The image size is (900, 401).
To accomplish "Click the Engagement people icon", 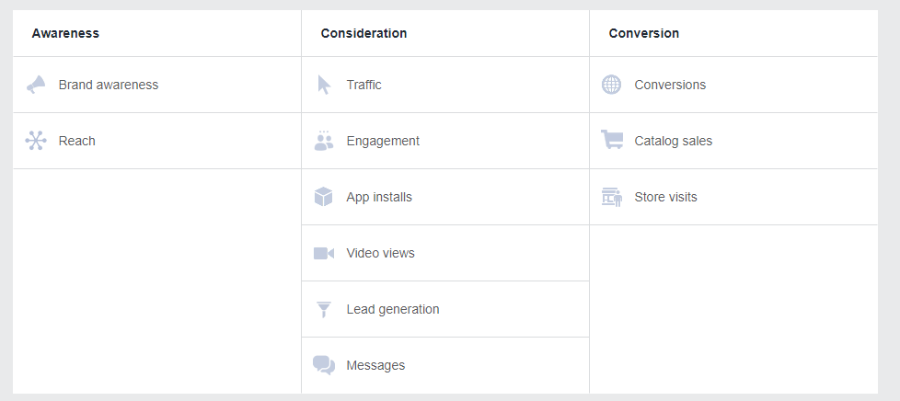I will 324,141.
